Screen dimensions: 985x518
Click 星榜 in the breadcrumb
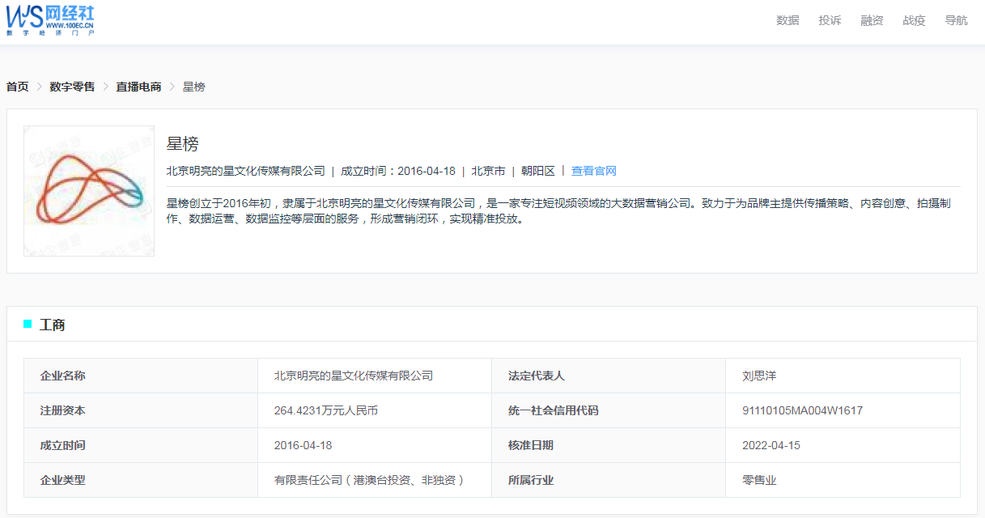tap(193, 87)
